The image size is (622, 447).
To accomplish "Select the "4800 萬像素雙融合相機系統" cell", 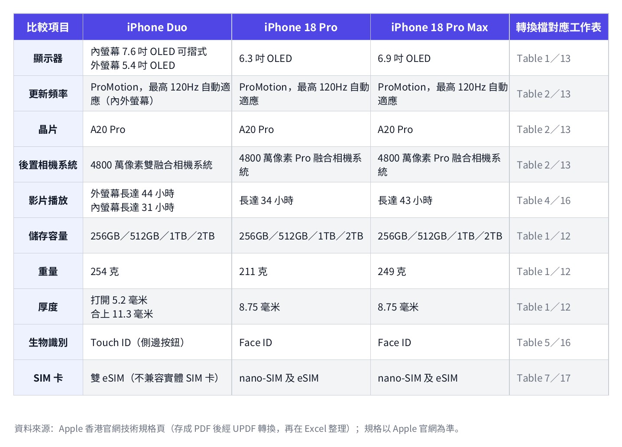I will [157, 165].
